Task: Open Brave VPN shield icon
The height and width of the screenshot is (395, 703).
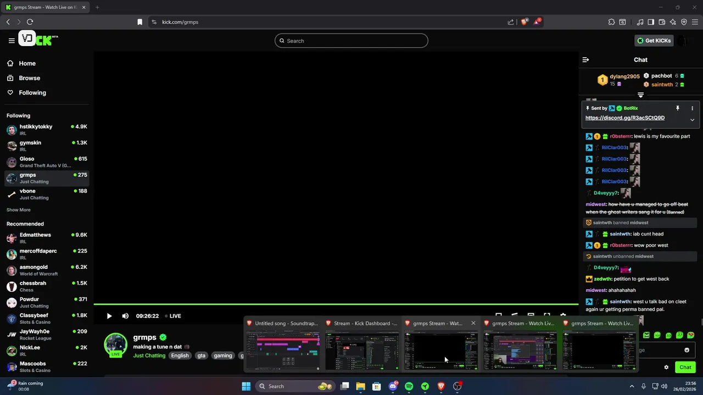Action: [x=684, y=22]
